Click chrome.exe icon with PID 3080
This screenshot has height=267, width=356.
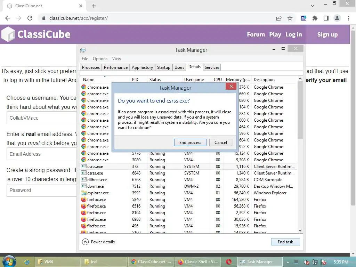(83, 160)
